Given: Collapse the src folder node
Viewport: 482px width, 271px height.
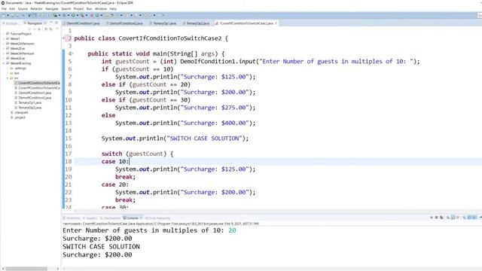Looking at the screenshot, I should (x=8, y=78).
